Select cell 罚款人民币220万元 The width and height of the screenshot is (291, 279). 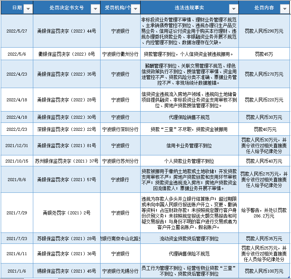point(264,100)
